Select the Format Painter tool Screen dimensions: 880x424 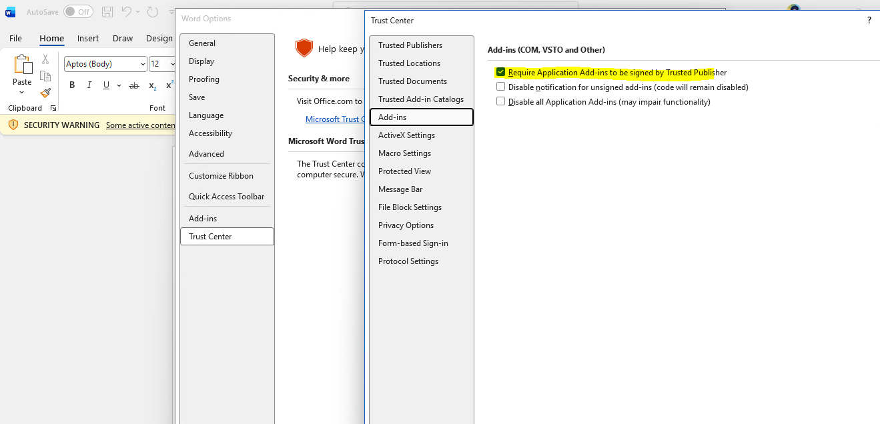(x=45, y=93)
